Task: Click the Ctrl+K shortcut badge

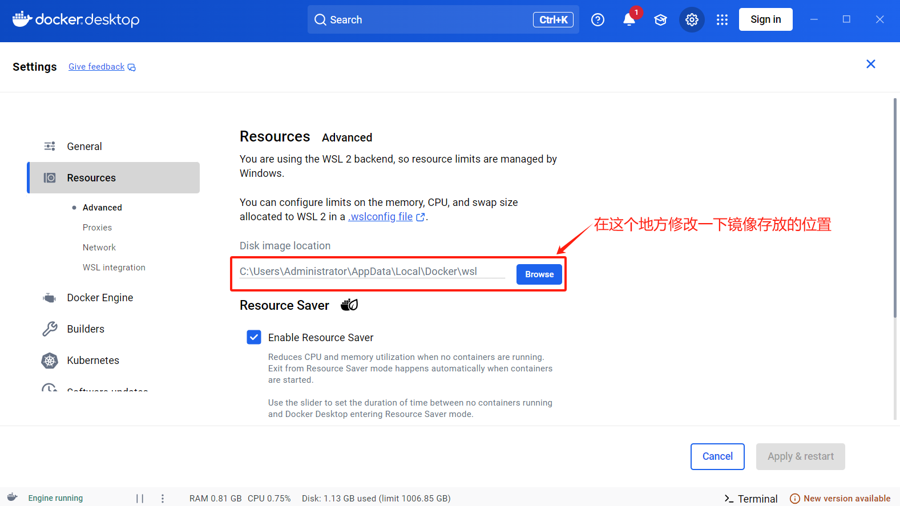Action: pos(553,20)
